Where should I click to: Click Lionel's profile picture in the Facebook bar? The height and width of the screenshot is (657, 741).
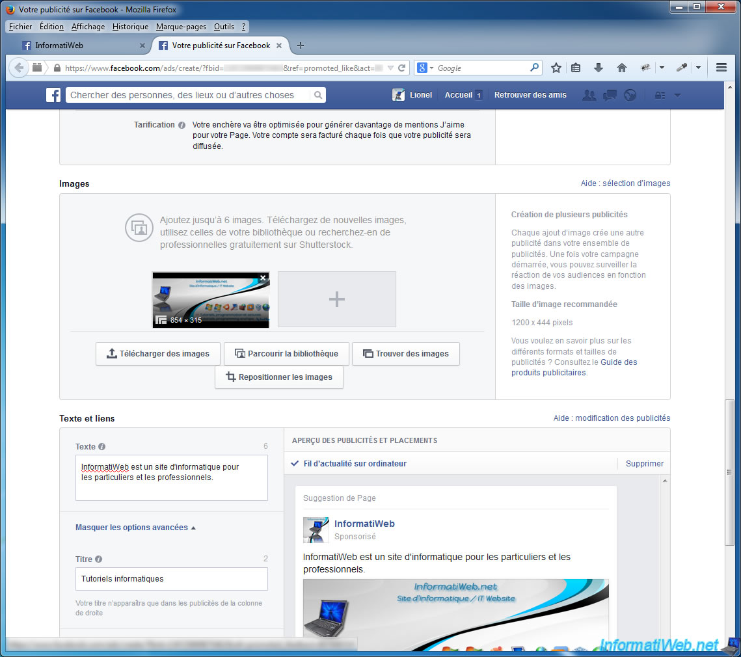point(398,95)
